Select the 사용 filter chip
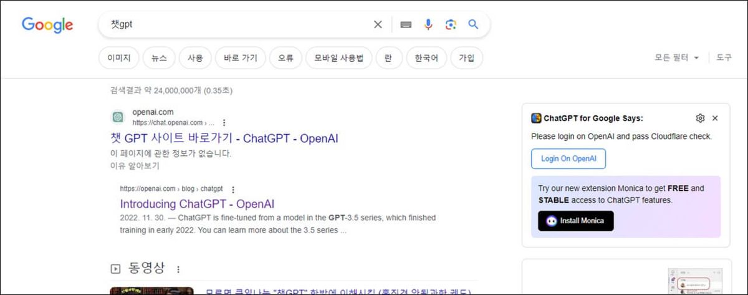Screen dimensions: 748x295 195,58
